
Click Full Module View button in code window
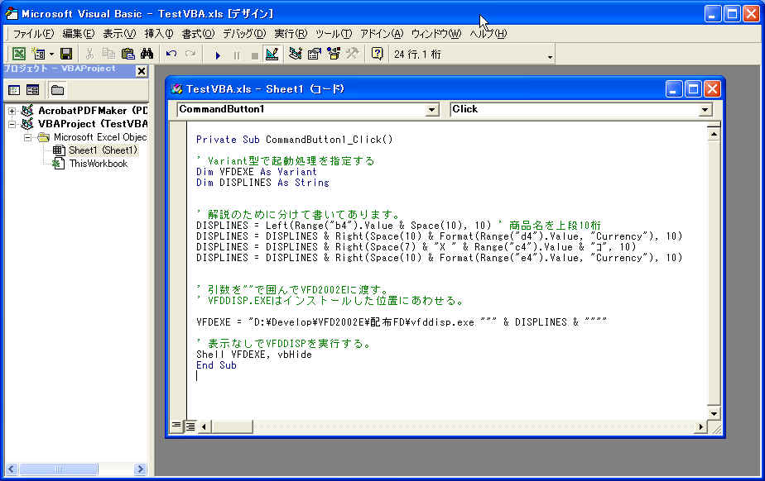pos(190,426)
